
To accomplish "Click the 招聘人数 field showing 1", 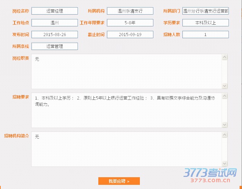I will coord(206,35).
